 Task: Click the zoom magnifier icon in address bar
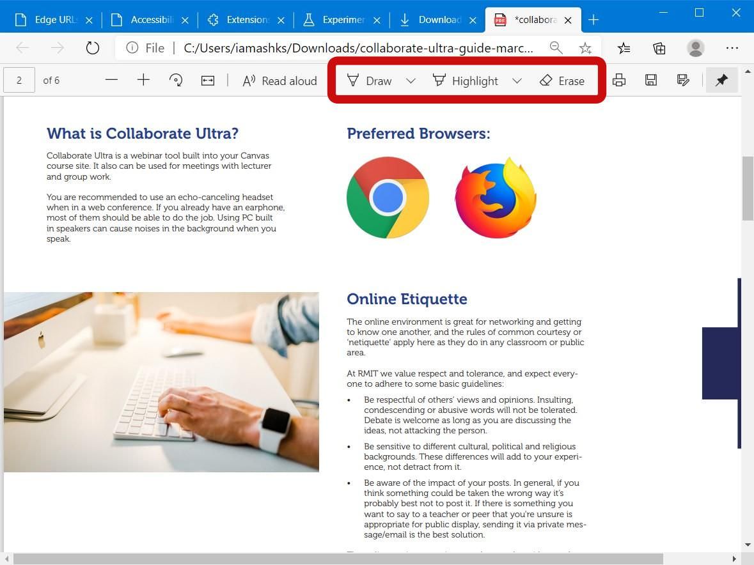556,47
